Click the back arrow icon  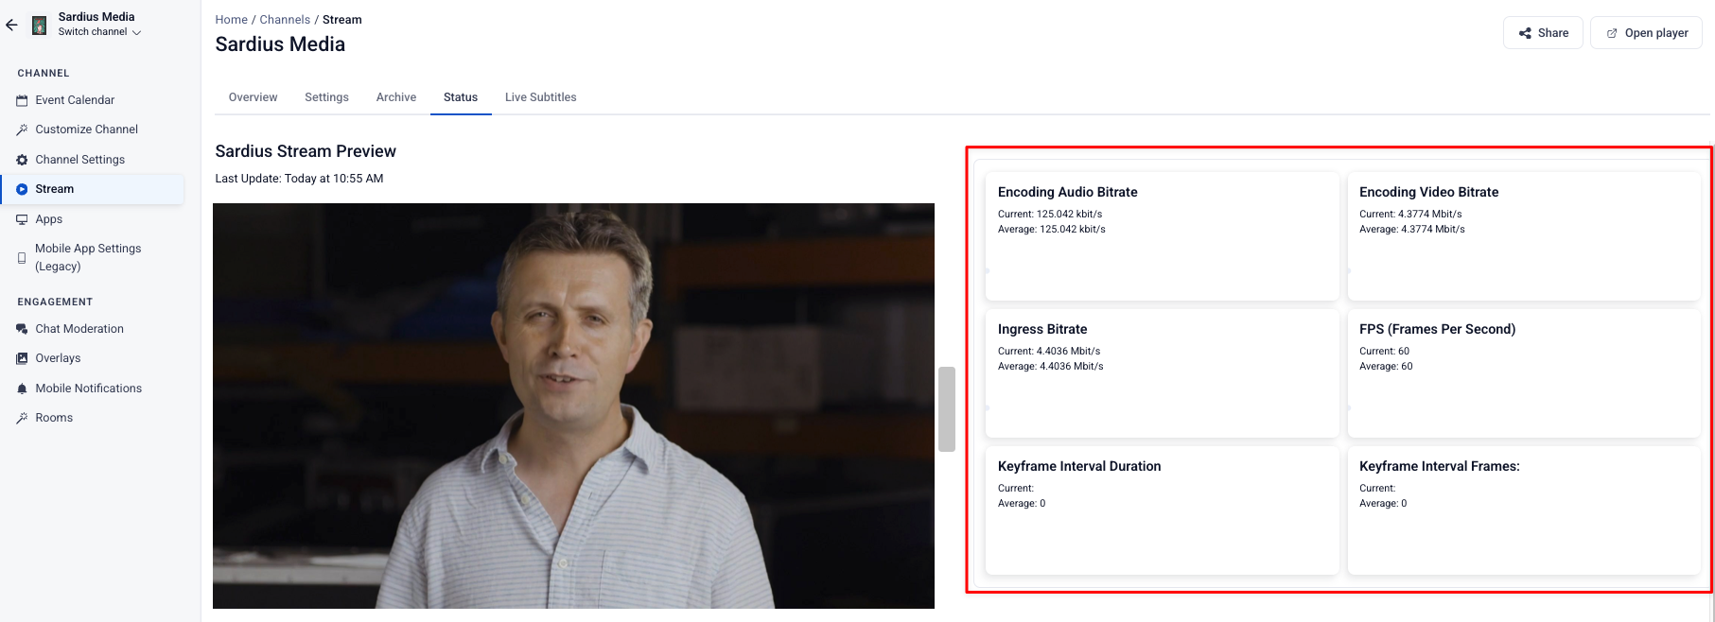point(11,26)
